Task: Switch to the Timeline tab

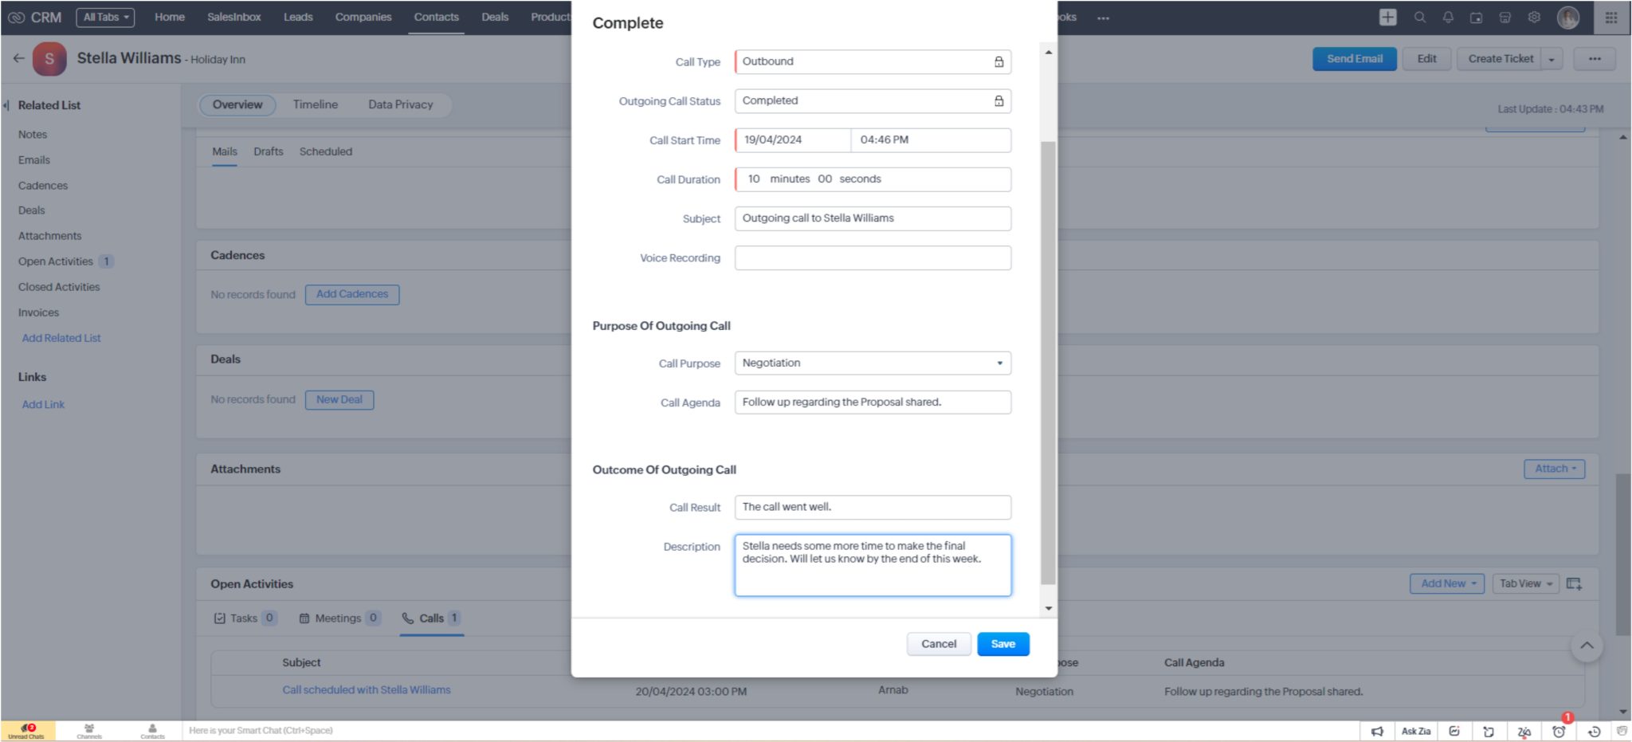Action: pos(315,104)
